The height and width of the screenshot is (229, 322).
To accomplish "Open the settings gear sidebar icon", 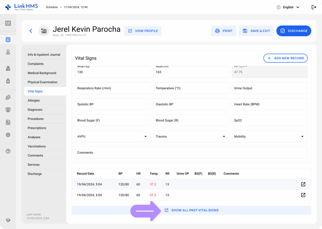I will point(8,135).
